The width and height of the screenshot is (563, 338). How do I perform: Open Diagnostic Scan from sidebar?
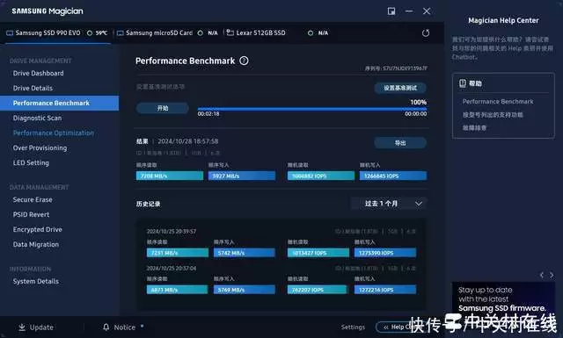(x=37, y=118)
